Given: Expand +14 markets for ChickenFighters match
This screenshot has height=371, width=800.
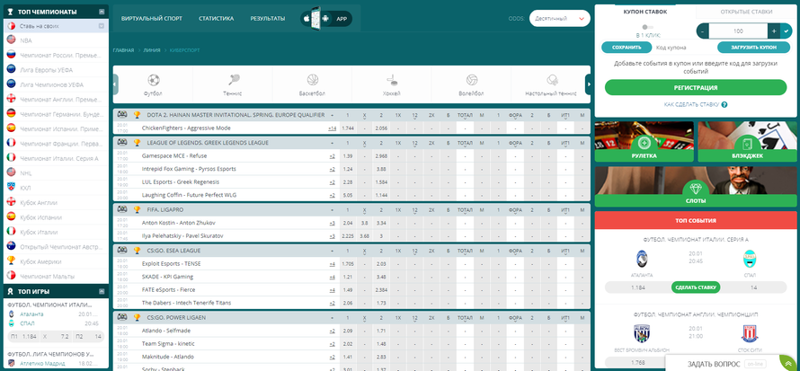Looking at the screenshot, I should tap(333, 128).
